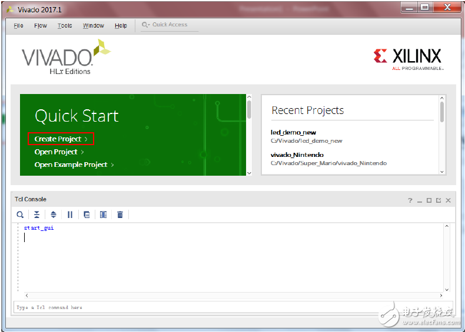Open the Flow menu
The height and width of the screenshot is (332, 465).
[x=41, y=26]
